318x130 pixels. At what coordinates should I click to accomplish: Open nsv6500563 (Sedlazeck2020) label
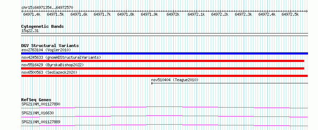pos(49,72)
